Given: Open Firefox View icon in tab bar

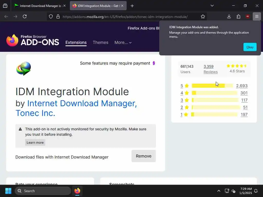Looking at the screenshot, I should tap(5, 6).
